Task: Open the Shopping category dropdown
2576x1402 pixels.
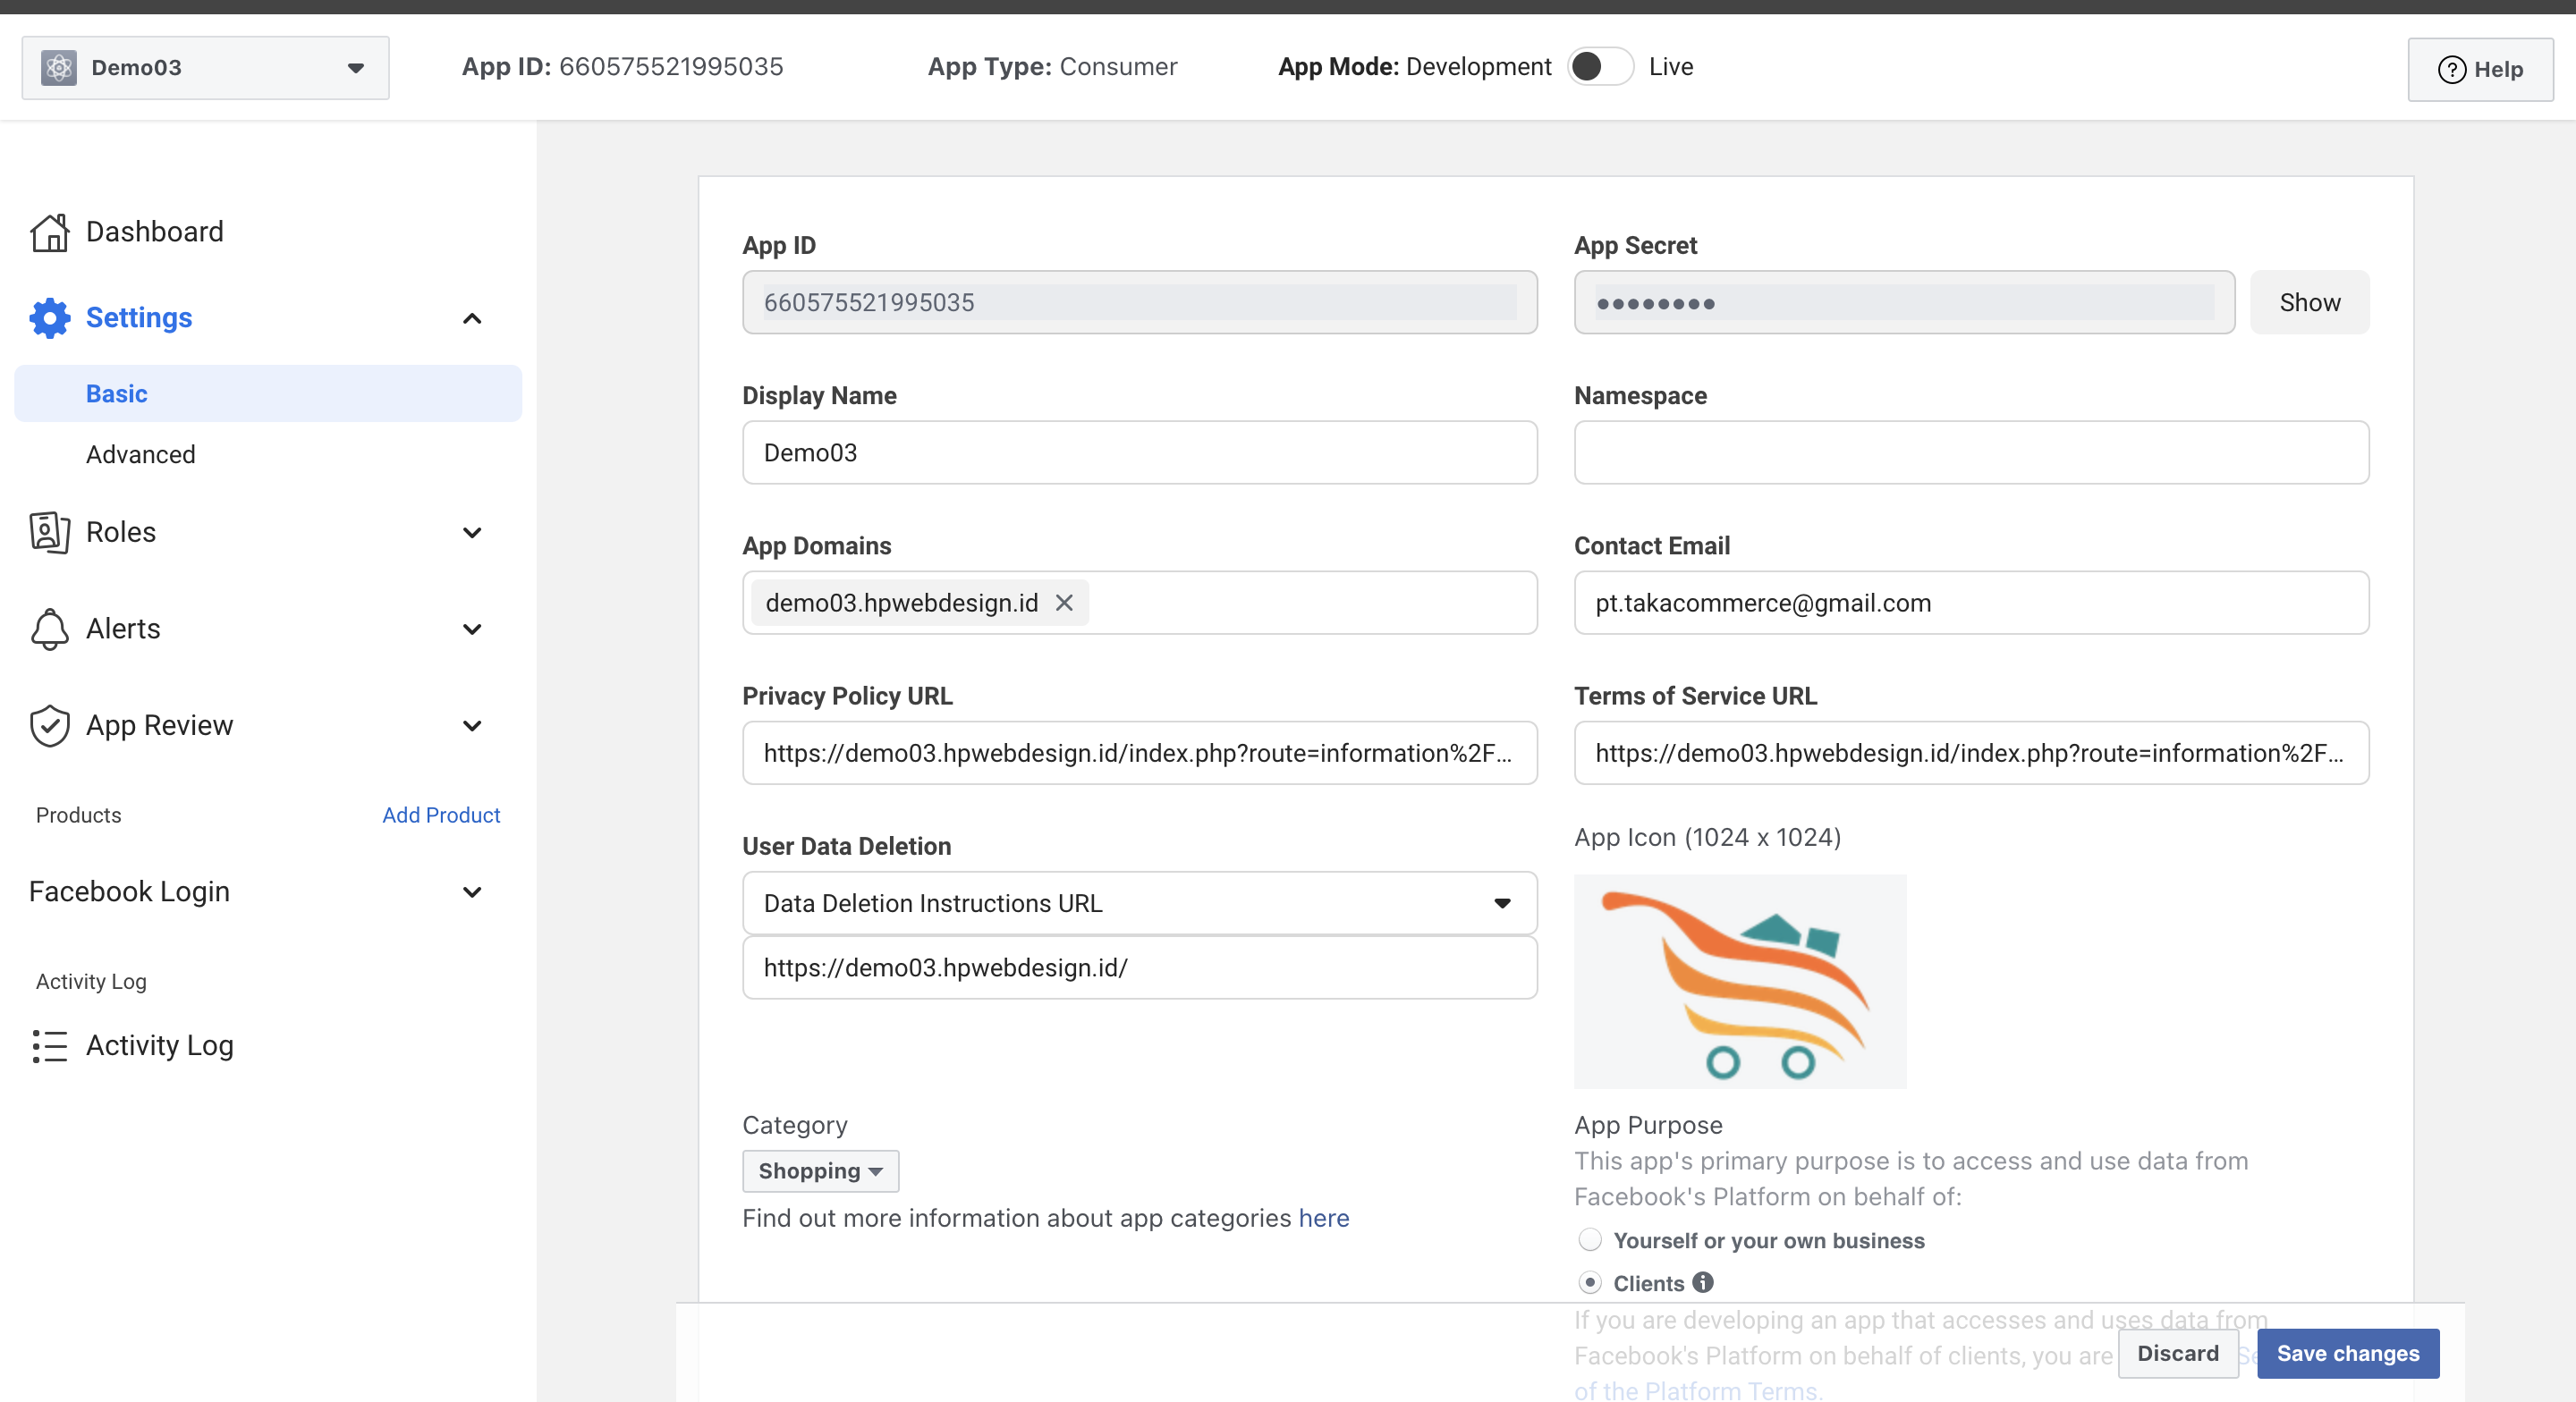Action: point(819,1171)
